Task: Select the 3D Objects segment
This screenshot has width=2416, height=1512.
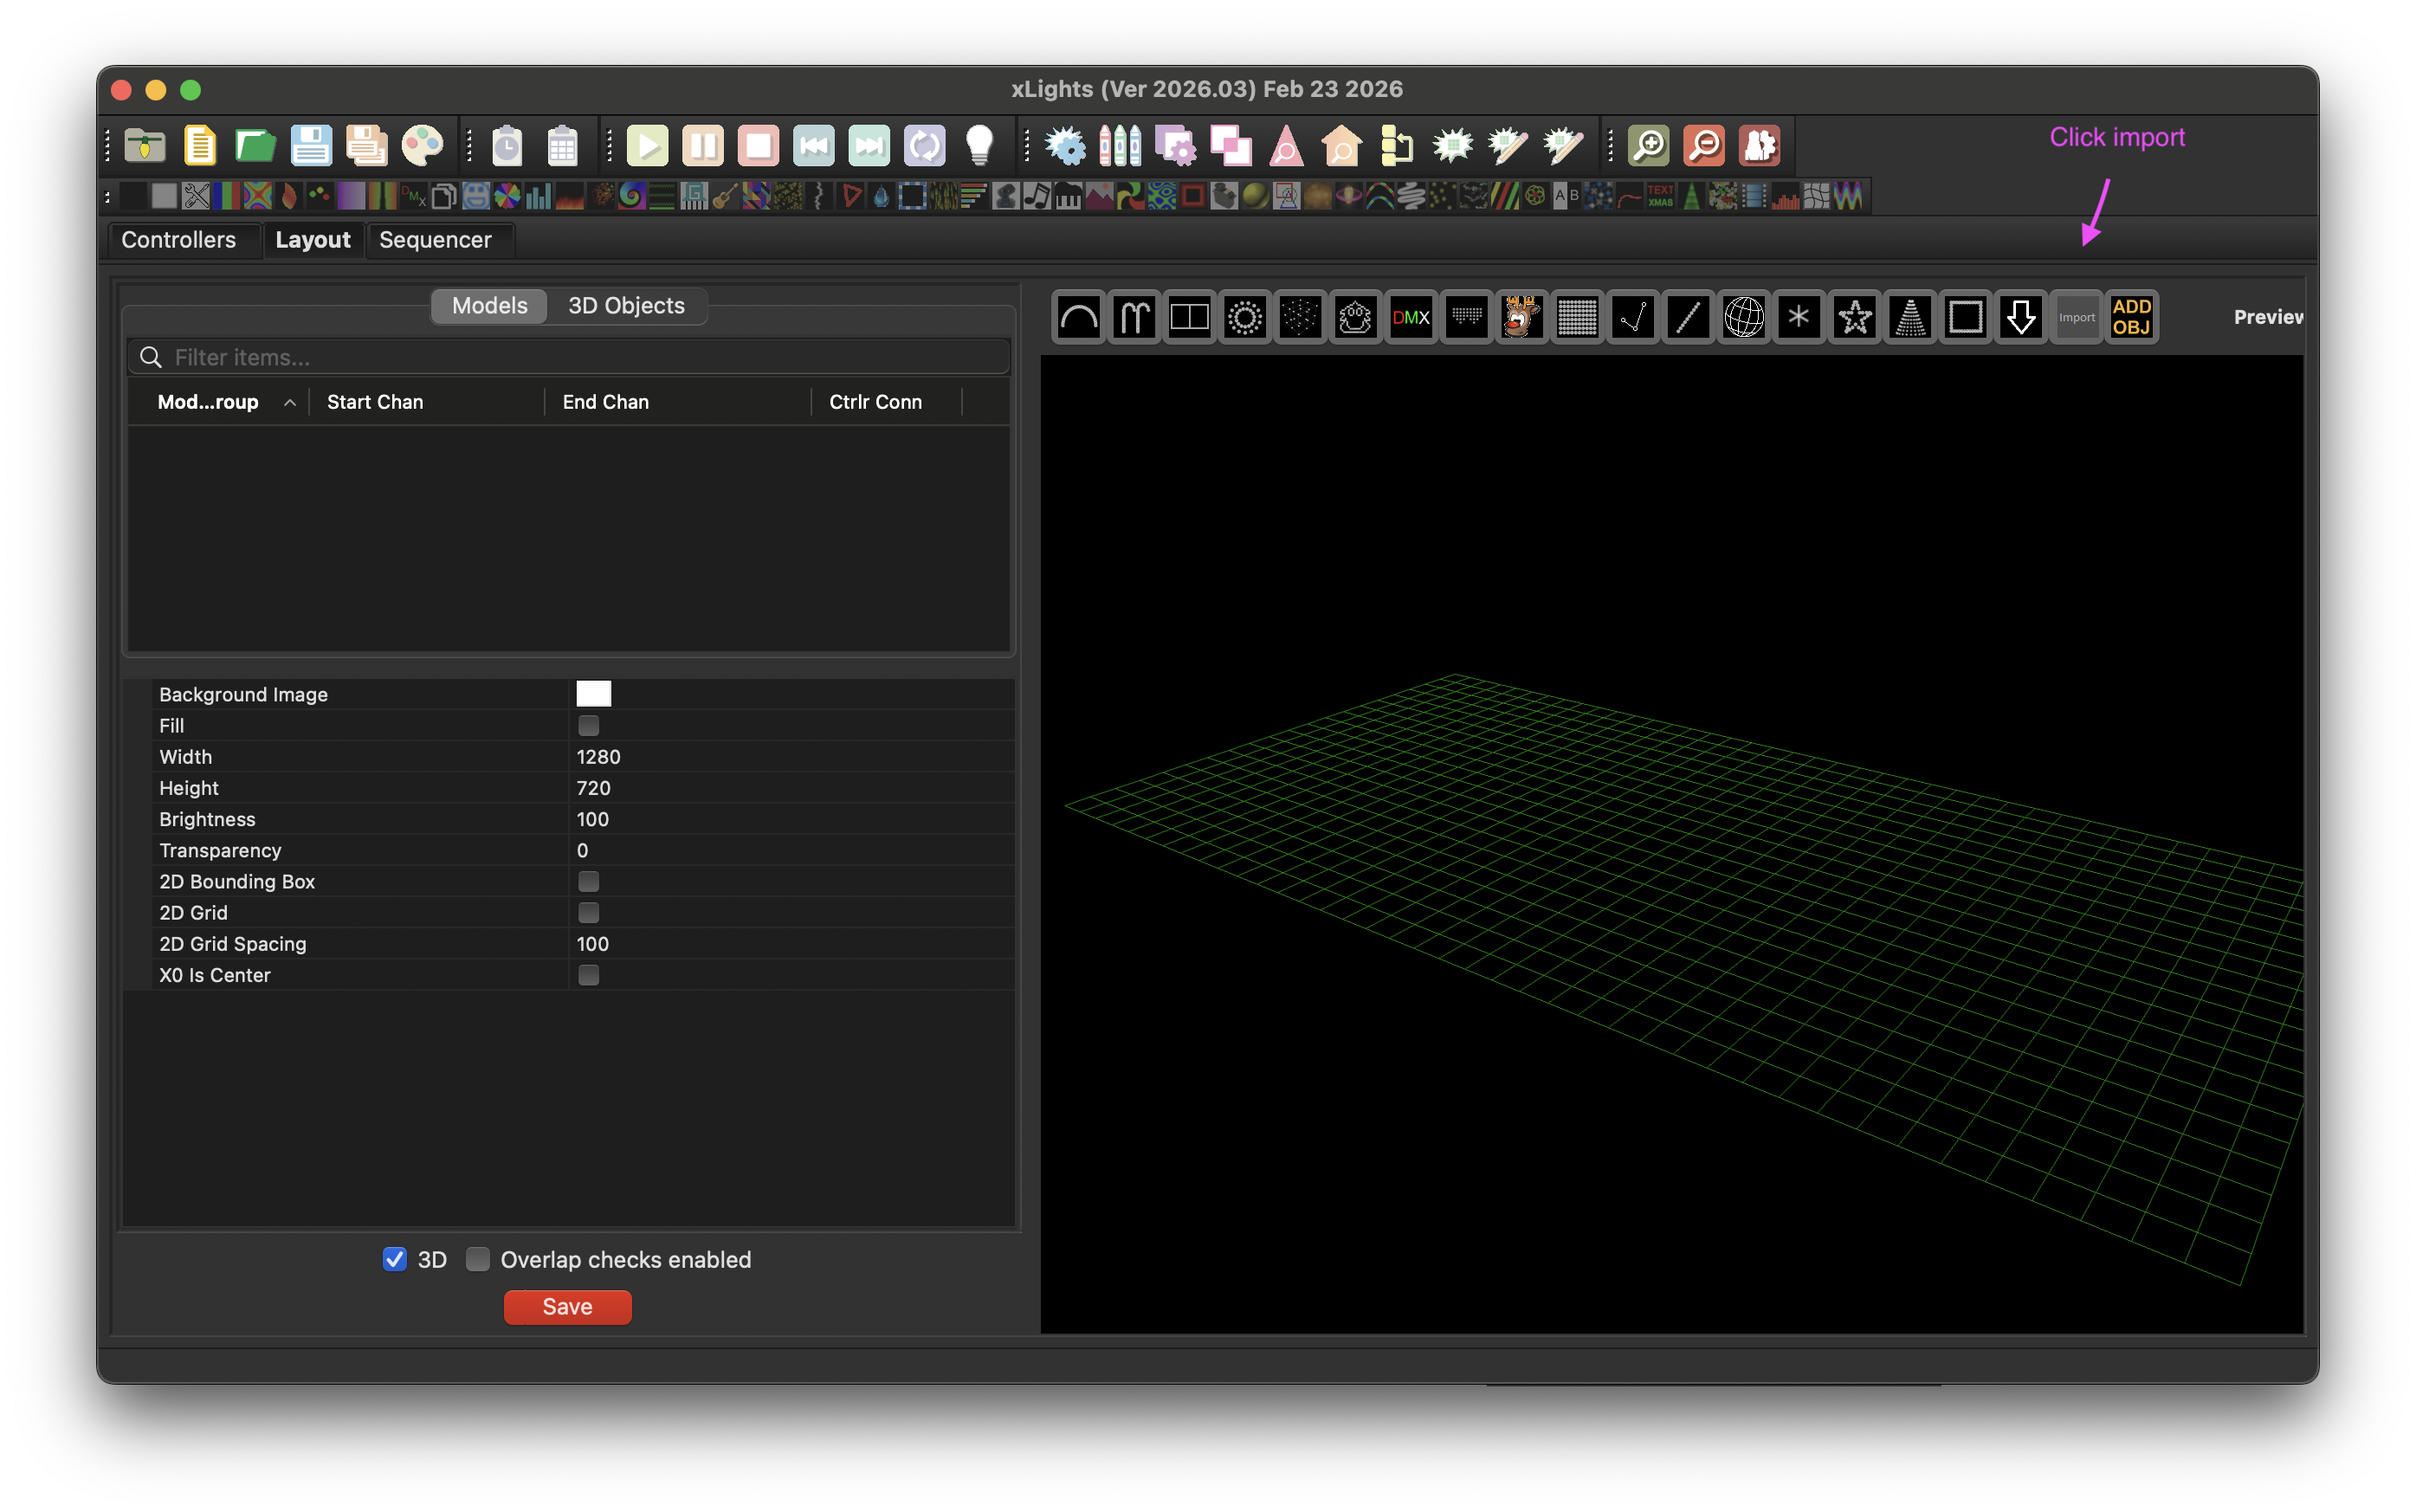Action: [626, 306]
